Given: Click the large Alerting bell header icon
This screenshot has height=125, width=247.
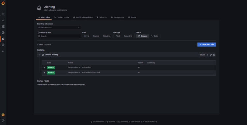Looking at the screenshot, I should click(39, 8).
